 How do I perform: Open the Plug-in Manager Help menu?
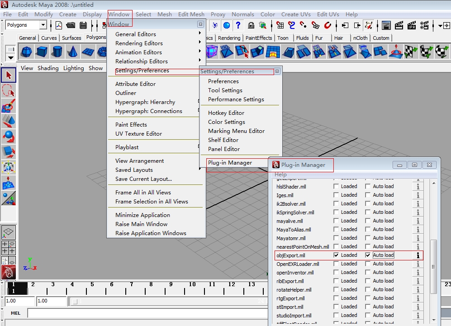click(280, 175)
